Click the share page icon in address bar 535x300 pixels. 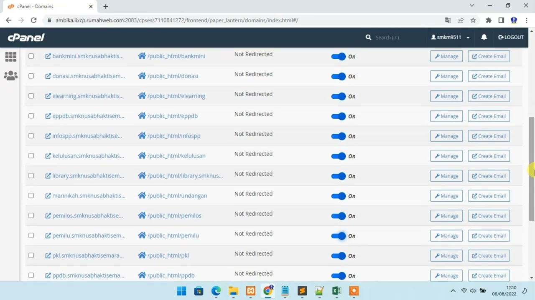pyautogui.click(x=461, y=20)
